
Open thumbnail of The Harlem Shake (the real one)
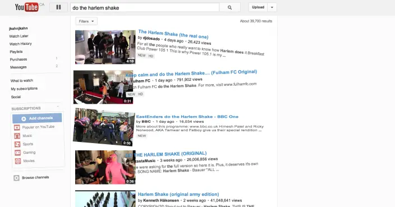click(x=105, y=47)
